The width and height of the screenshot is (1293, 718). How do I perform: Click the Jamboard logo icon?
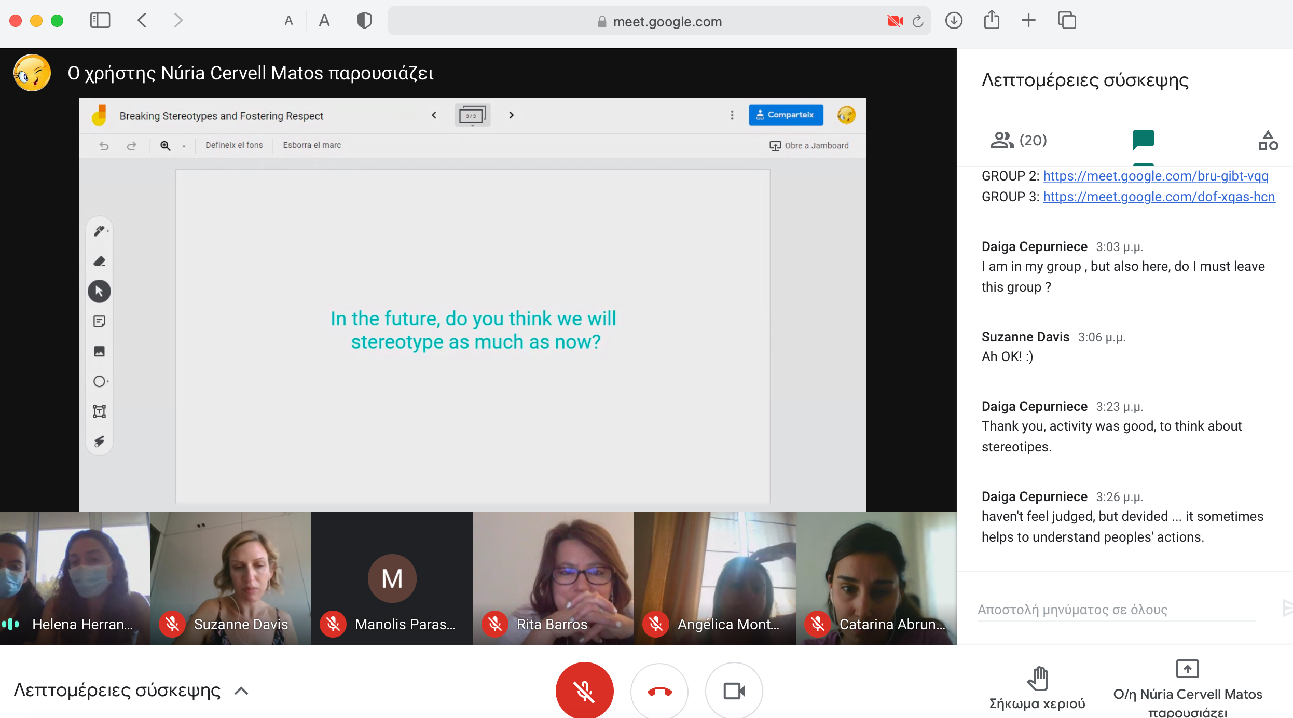[99, 115]
